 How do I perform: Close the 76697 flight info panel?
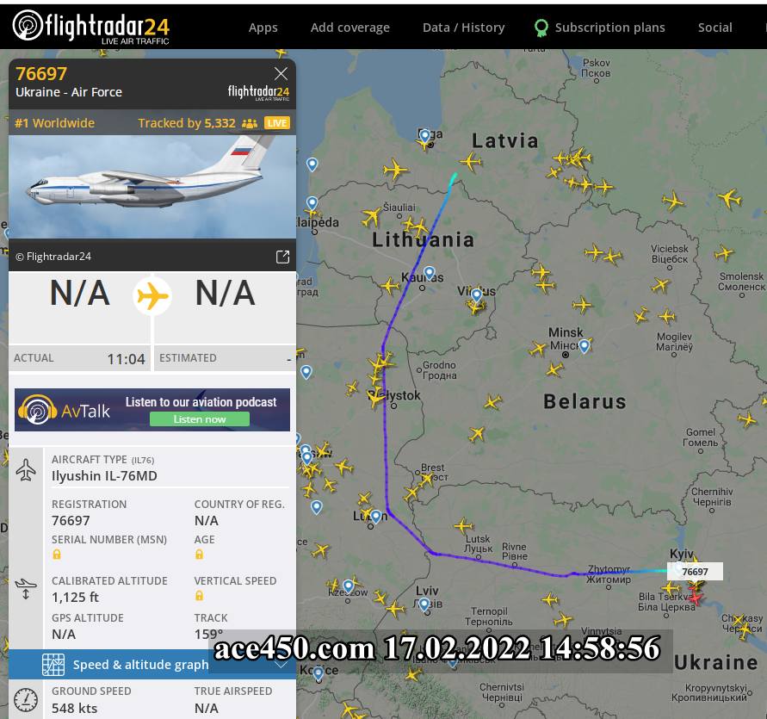[x=281, y=73]
